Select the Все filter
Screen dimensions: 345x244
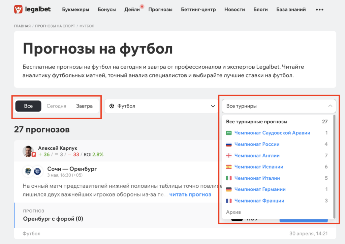tap(28, 106)
